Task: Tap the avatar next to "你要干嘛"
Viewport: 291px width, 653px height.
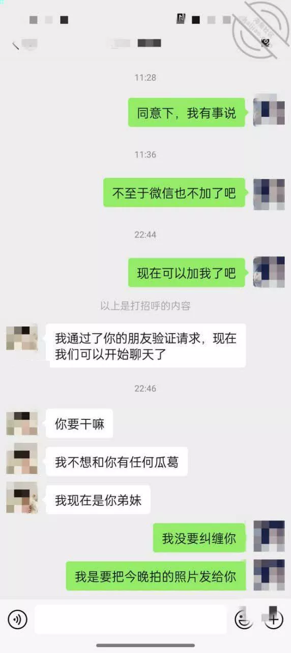Action: [x=22, y=423]
